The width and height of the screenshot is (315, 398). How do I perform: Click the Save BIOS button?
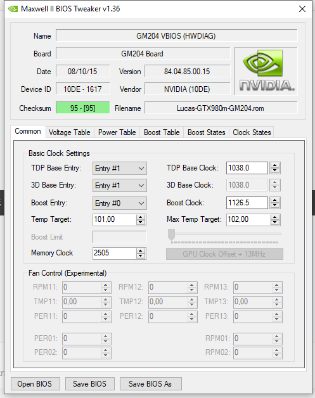point(90,384)
